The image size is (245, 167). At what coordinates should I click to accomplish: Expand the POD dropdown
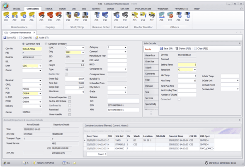[40, 93]
